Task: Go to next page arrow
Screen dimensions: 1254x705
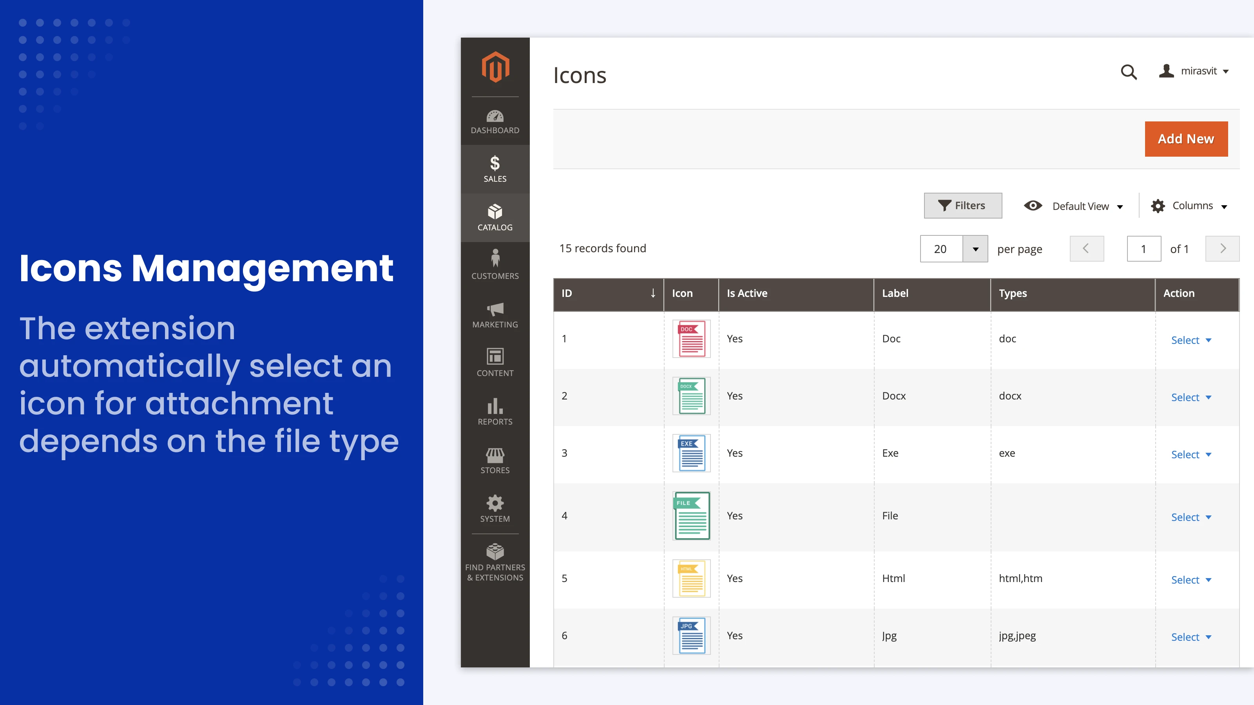Action: (x=1222, y=249)
